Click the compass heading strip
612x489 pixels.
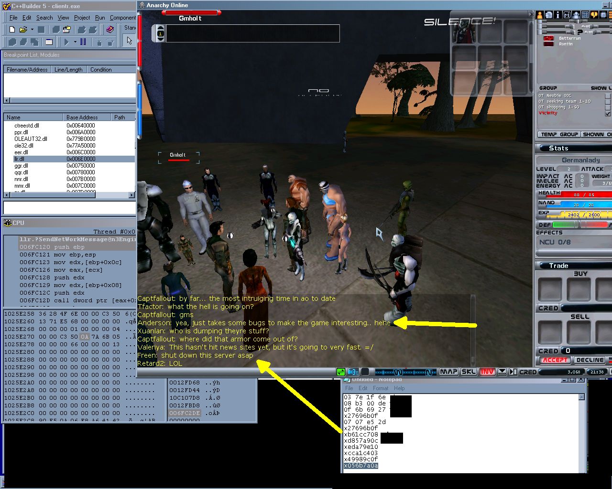tap(405, 372)
